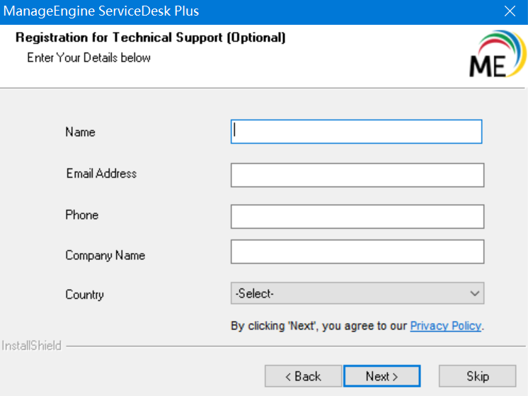Click the Name field label
528x396 pixels.
point(80,132)
